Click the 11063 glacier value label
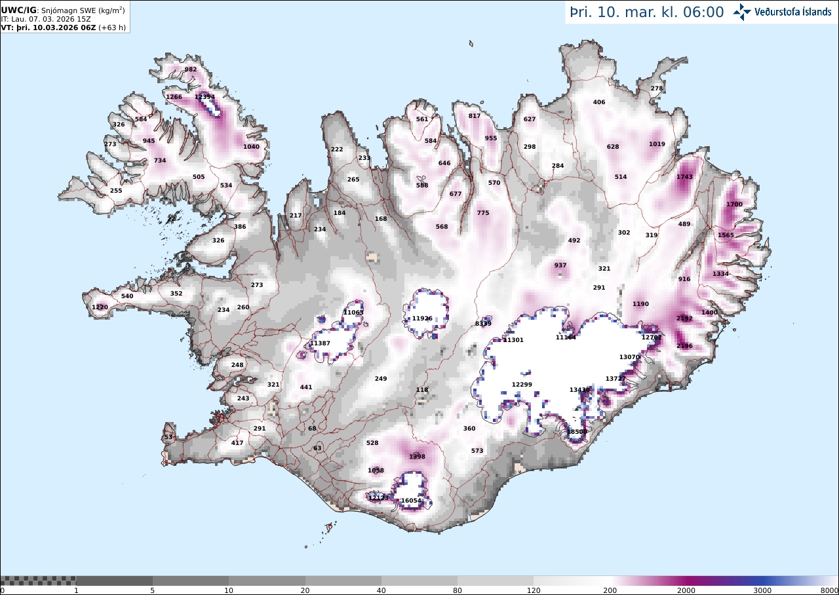Image resolution: width=839 pixels, height=595 pixels. [353, 313]
